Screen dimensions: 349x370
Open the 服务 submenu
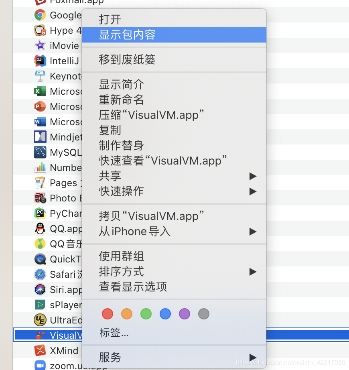[174, 357]
